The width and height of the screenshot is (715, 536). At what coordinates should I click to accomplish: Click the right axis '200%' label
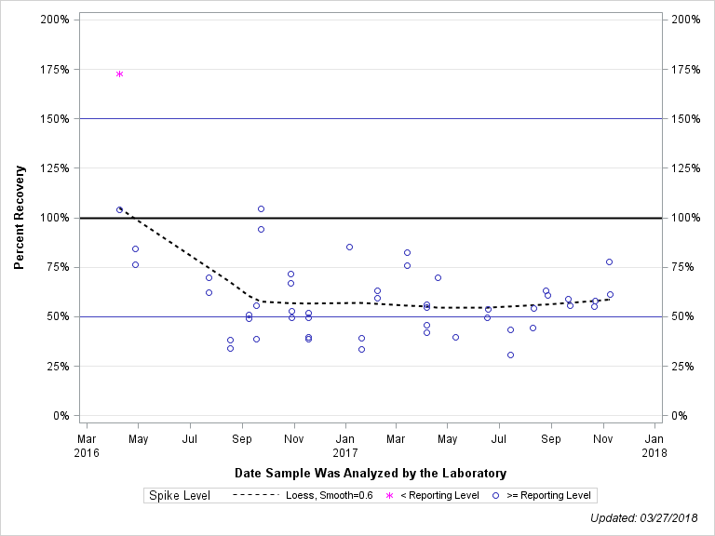(686, 20)
